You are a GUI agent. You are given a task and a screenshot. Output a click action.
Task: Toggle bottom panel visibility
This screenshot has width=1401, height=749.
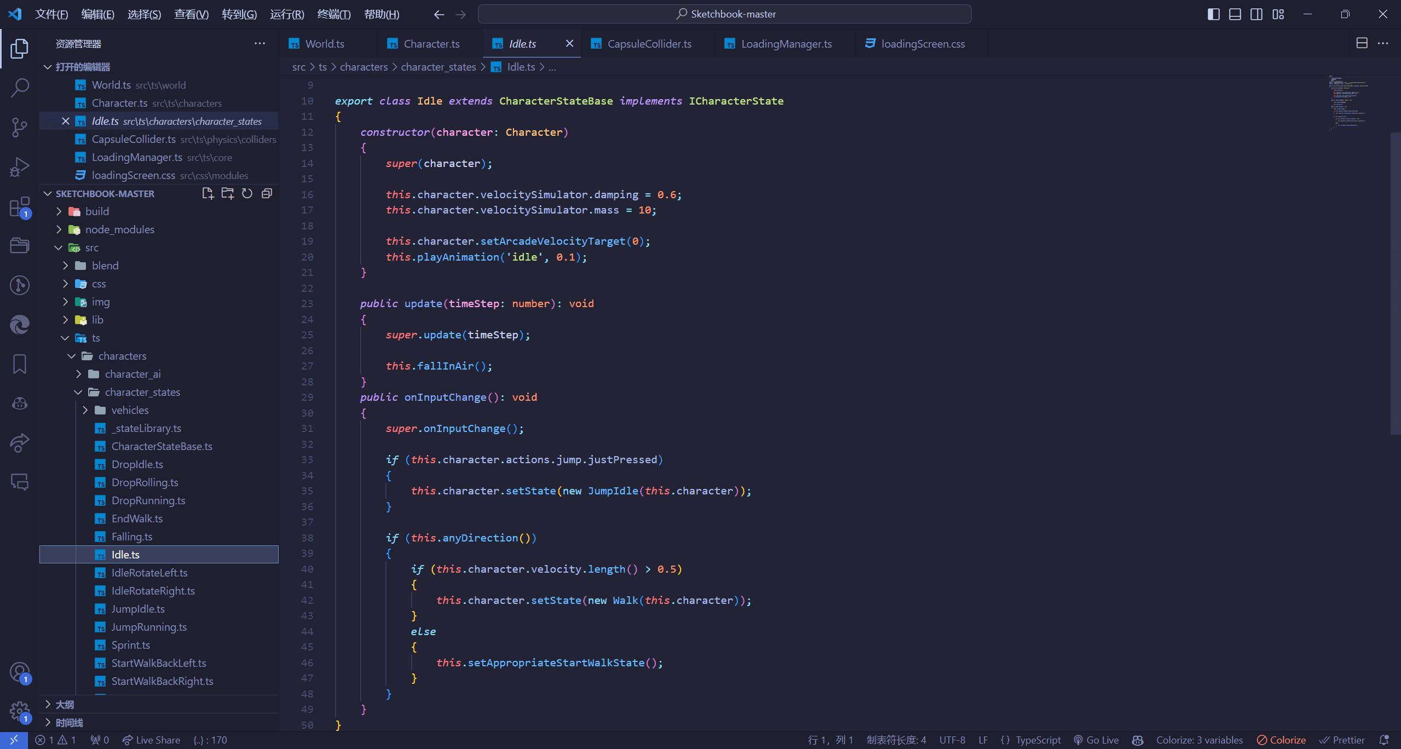click(1235, 14)
